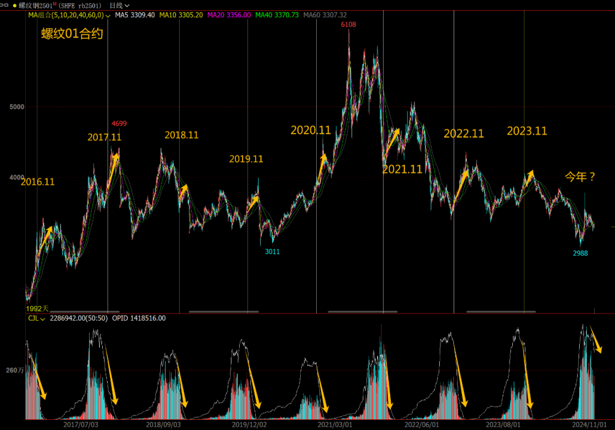The height and width of the screenshot is (430, 615).
Task: Click the 3011 low price label
Action: pos(272,251)
